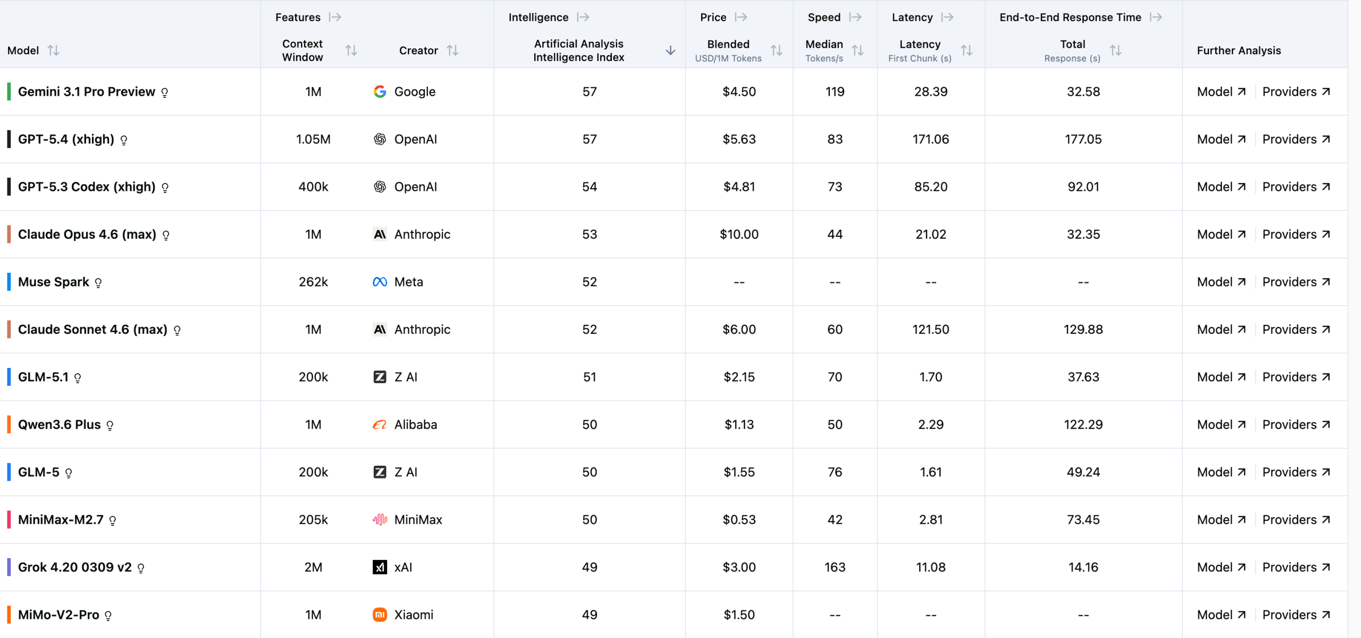1361x638 pixels.
Task: Open Providers link for Claude Opus 4.6
Action: (x=1296, y=234)
